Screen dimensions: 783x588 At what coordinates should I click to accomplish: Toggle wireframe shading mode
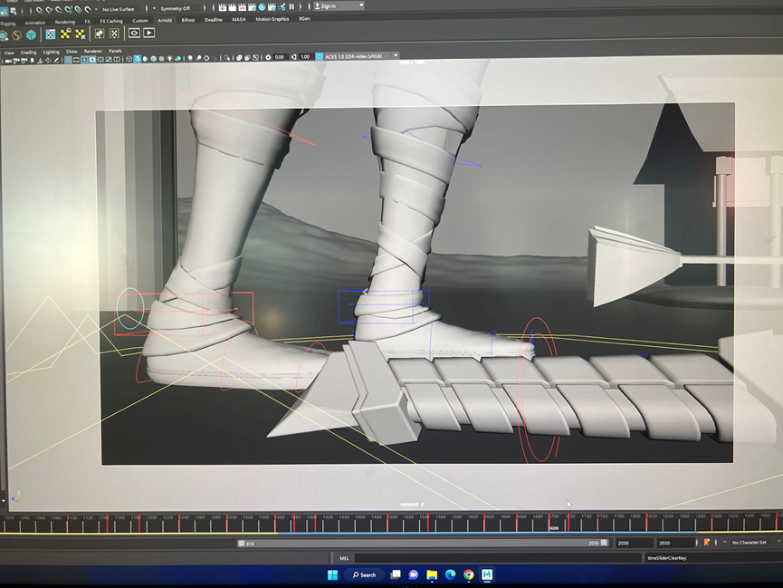pyautogui.click(x=129, y=59)
